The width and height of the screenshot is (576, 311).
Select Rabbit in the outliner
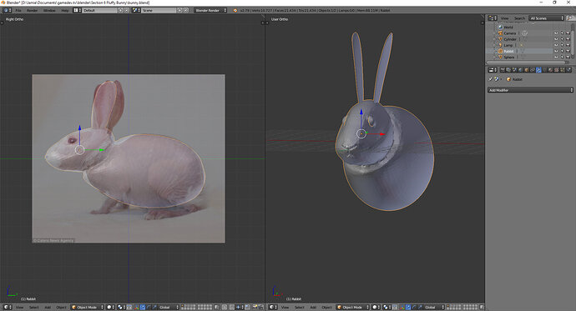pyautogui.click(x=508, y=52)
